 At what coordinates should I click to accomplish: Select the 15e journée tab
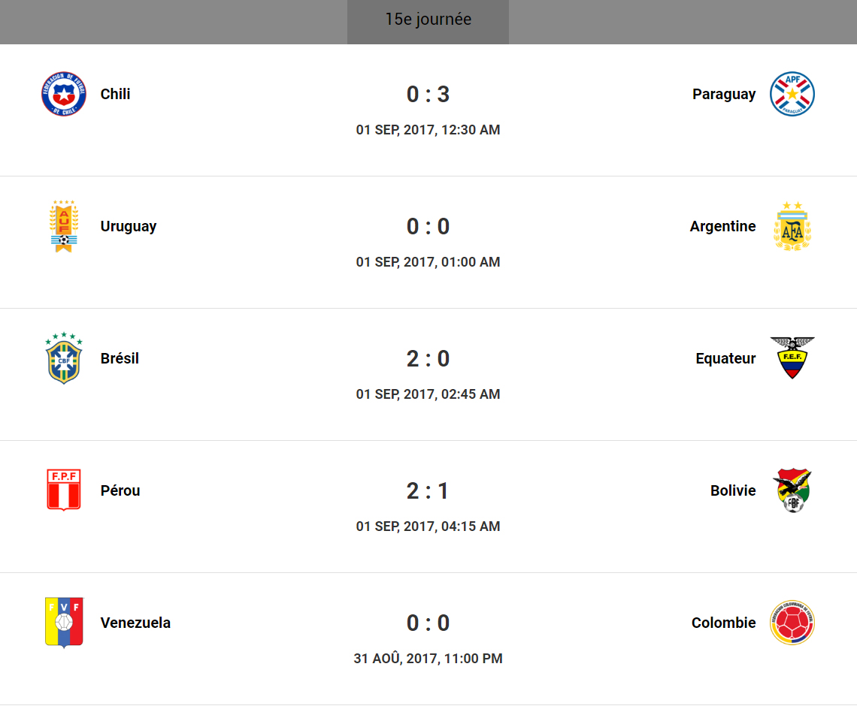click(428, 20)
